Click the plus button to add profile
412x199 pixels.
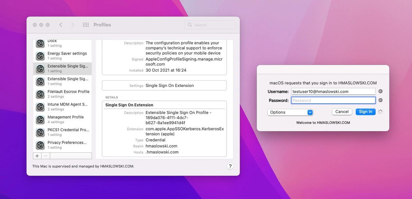click(37, 156)
